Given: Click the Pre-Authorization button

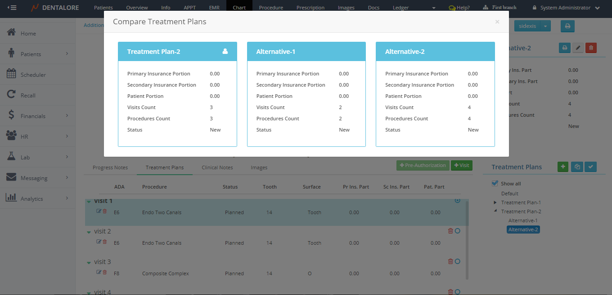Looking at the screenshot, I should (x=423, y=165).
